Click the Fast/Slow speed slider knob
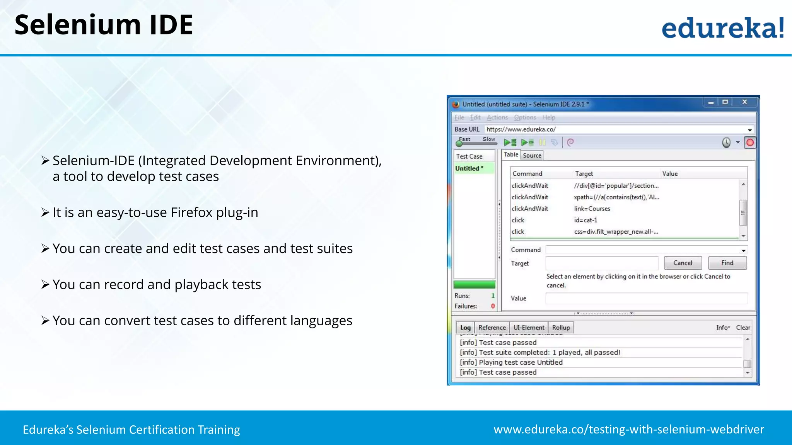 coord(459,144)
